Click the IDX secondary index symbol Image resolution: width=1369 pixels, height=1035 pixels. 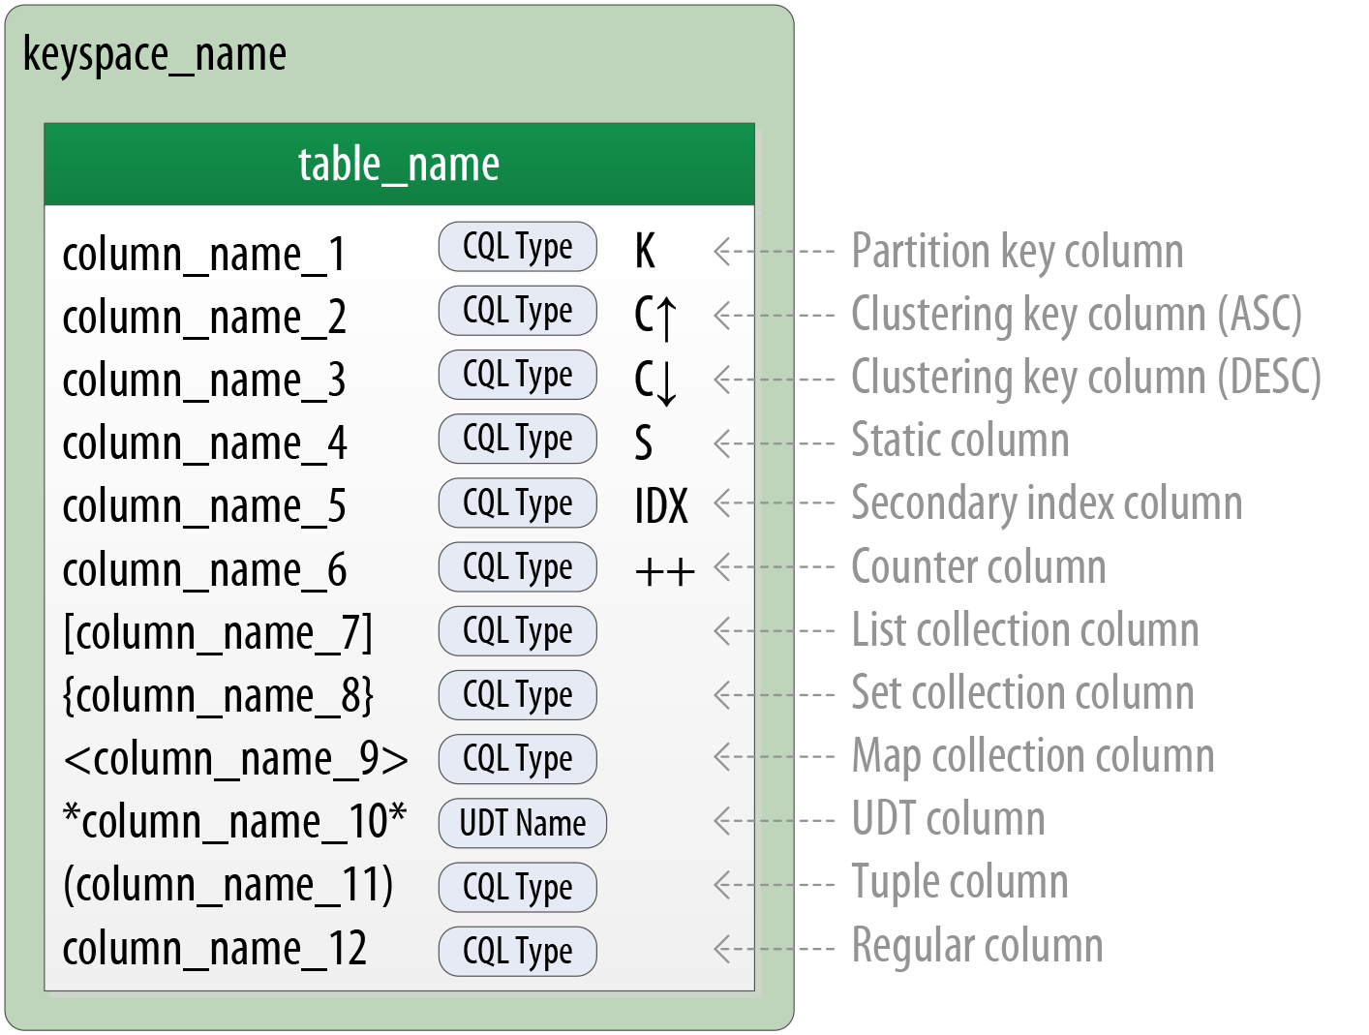[x=661, y=506]
